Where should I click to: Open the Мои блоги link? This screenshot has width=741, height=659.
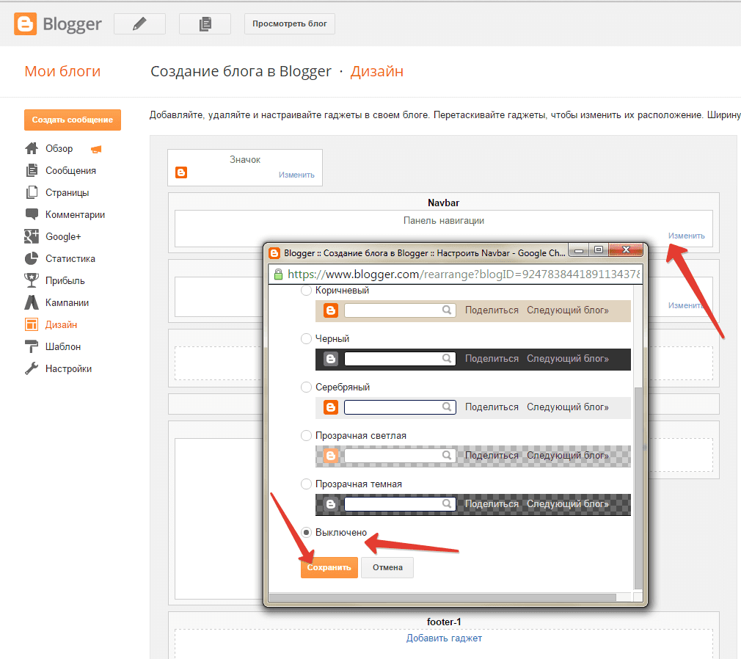[62, 71]
